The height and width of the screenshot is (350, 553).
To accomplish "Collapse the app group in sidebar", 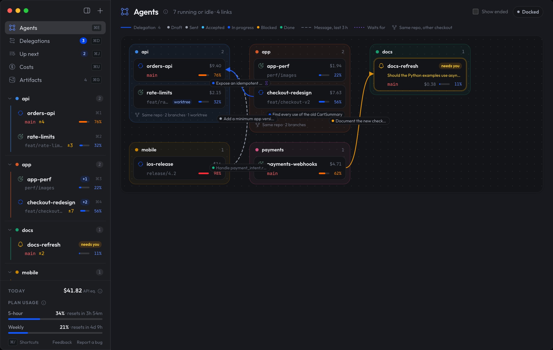I will [x=10, y=164].
